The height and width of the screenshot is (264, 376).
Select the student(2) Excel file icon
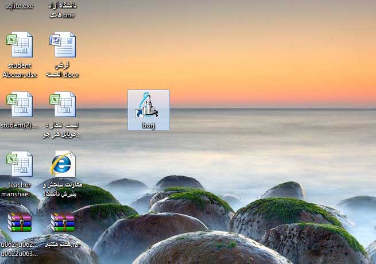pos(20,104)
